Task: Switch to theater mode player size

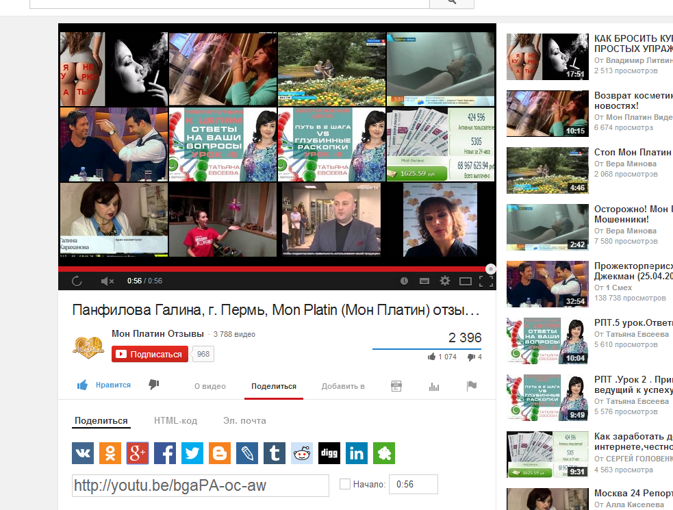Action: point(466,281)
